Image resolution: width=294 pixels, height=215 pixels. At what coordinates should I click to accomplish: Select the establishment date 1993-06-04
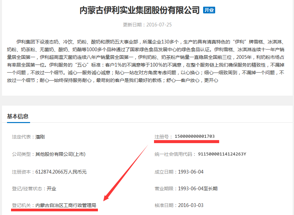click(x=191, y=172)
